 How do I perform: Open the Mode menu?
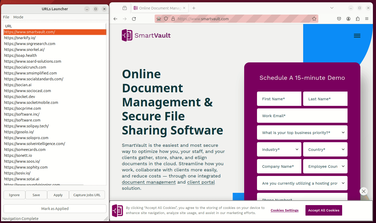tap(18, 17)
